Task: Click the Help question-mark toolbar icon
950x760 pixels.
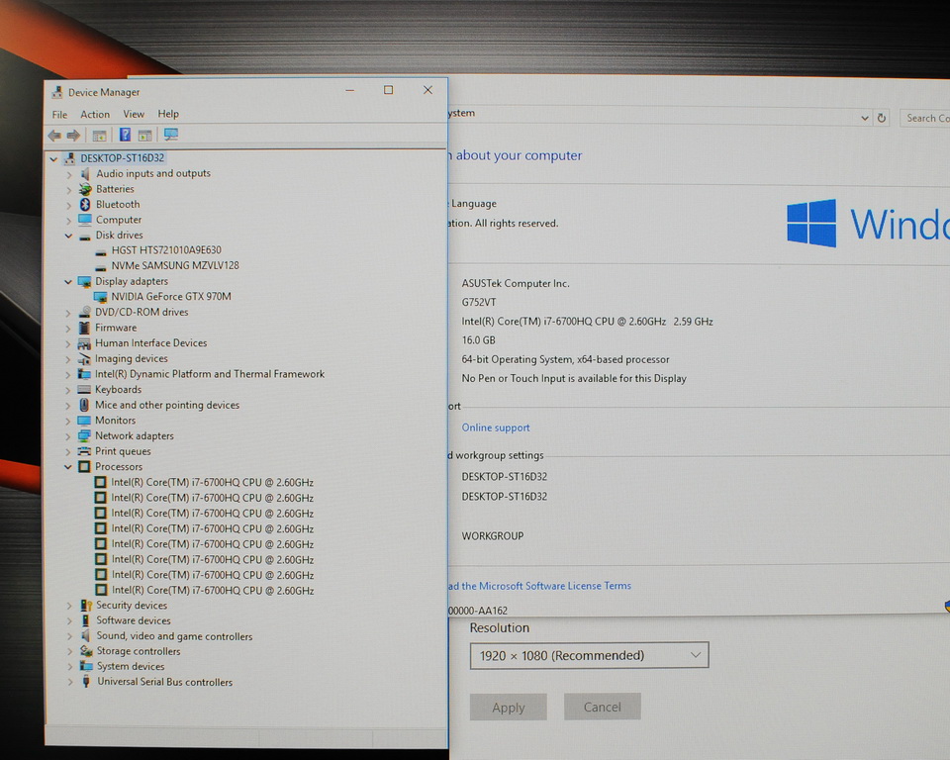Action: [125, 135]
